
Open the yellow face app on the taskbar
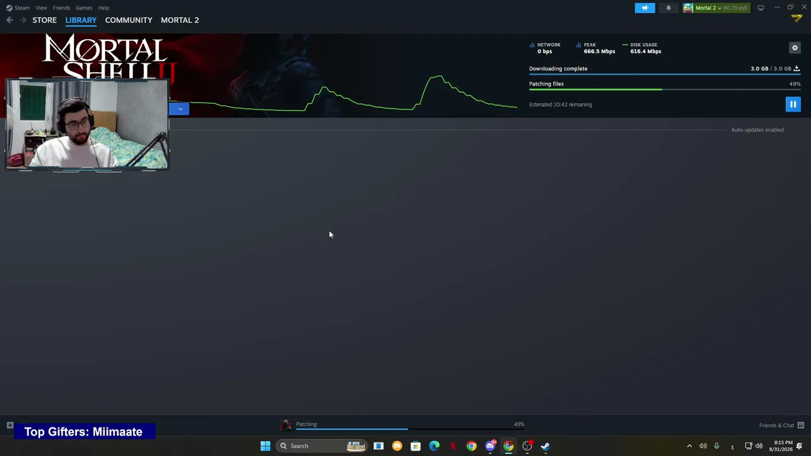pyautogui.click(x=397, y=446)
